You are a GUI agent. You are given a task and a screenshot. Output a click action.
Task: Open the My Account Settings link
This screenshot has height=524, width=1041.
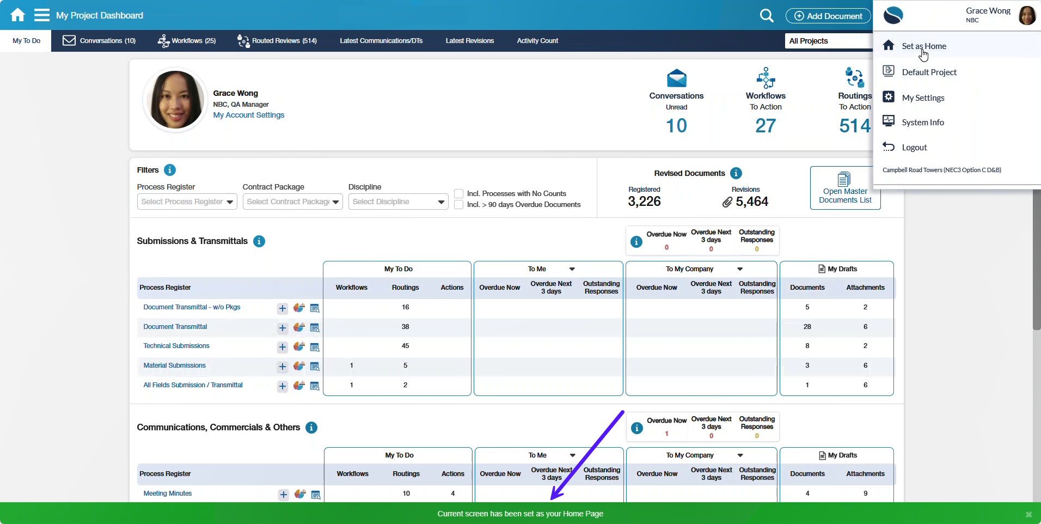click(248, 115)
